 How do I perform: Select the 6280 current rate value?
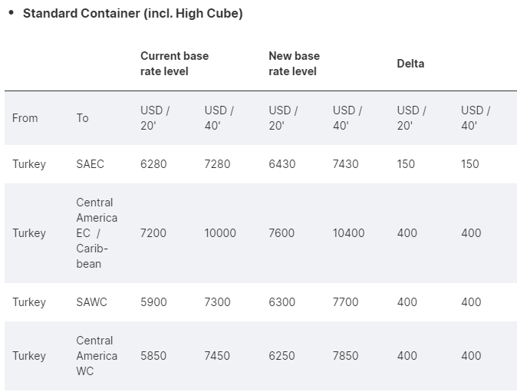coord(153,164)
